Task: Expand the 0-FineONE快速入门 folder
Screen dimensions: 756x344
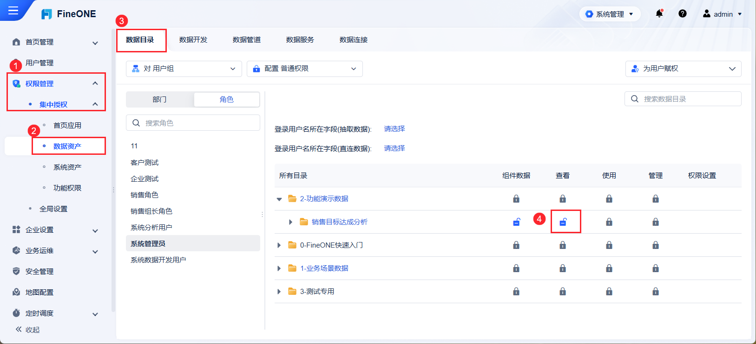Action: 279,245
